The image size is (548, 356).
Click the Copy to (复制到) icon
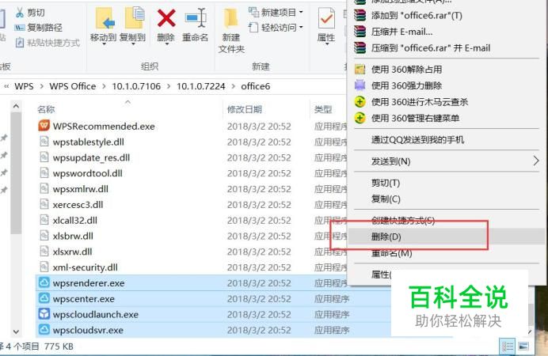click(x=135, y=17)
